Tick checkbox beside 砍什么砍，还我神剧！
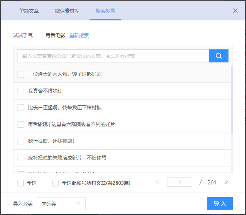The image size is (246, 215). pyautogui.click(x=21, y=141)
